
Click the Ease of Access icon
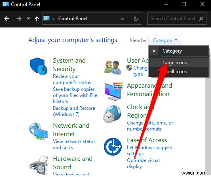click(113, 147)
